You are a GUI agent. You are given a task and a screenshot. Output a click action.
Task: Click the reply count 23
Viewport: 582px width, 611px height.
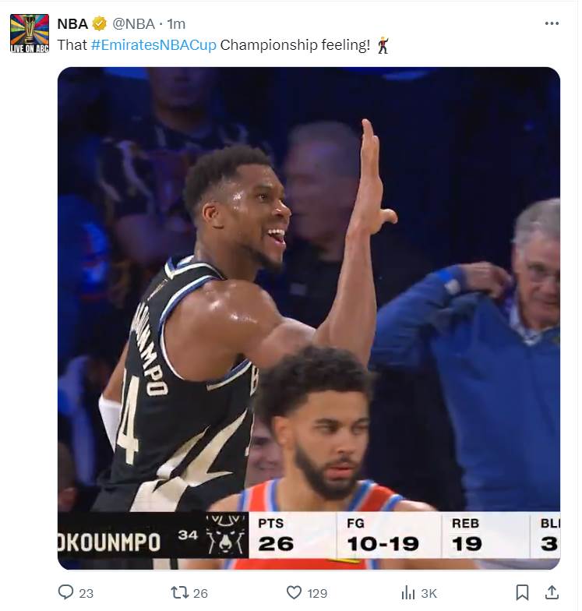(86, 594)
